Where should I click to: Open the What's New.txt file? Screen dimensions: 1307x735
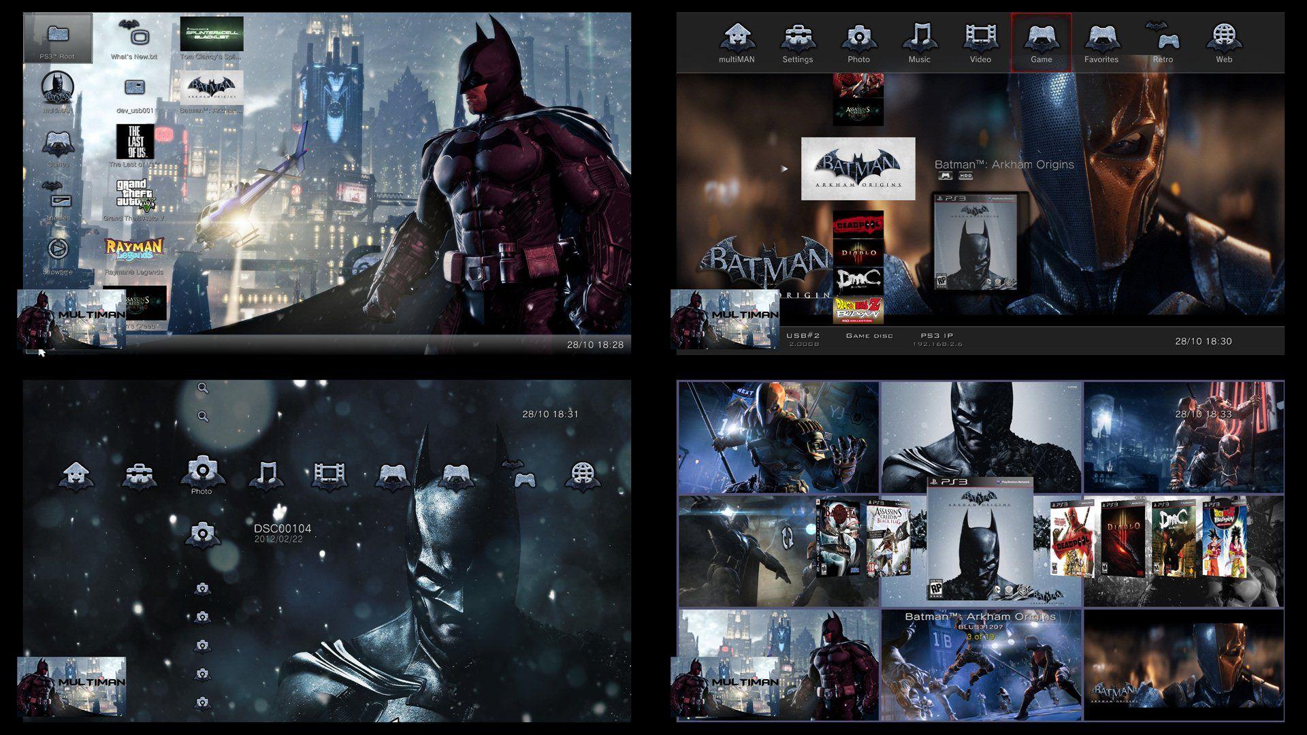tap(135, 35)
